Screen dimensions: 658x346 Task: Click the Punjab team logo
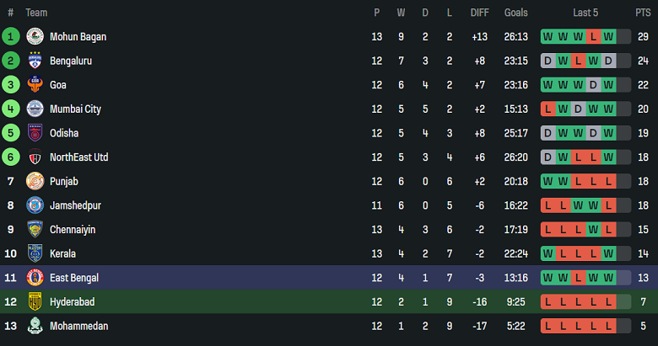[x=35, y=181]
